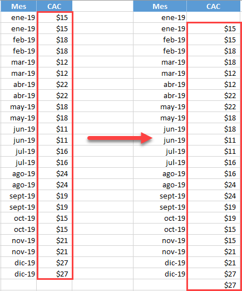242x291 pixels.
Task: Select the left table's CAC header cell
Action: click(55, 6)
